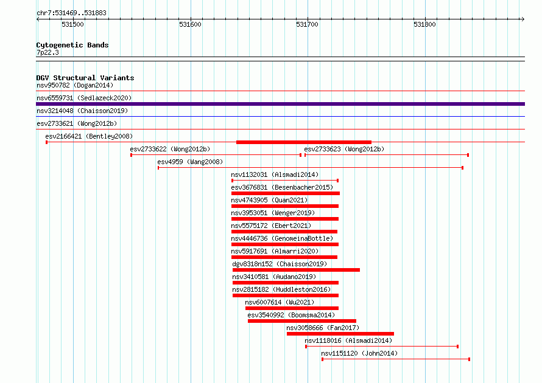Click the right arrow of the ruler
Viewport: 542px width, 383px height.
coord(523,19)
